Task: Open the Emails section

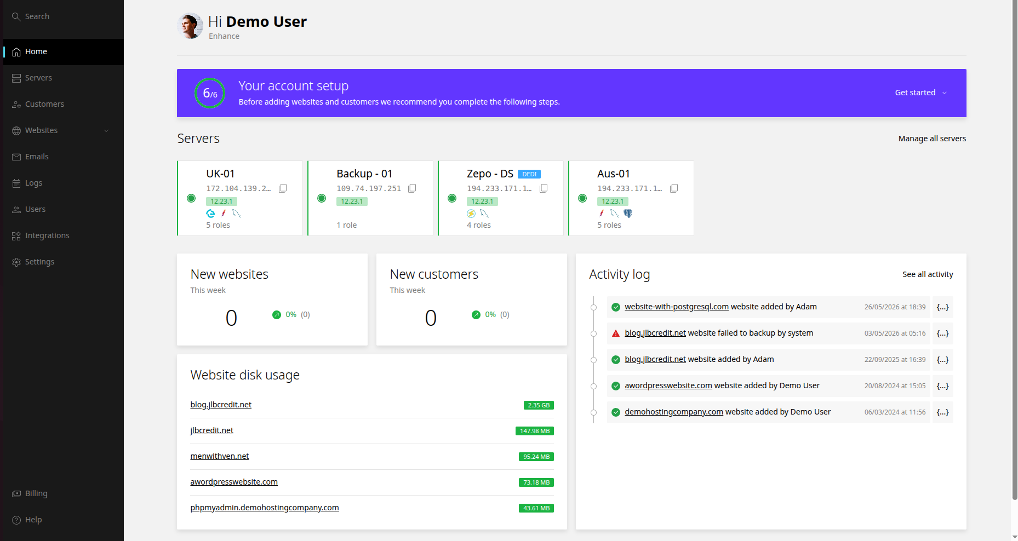Action: point(64,157)
